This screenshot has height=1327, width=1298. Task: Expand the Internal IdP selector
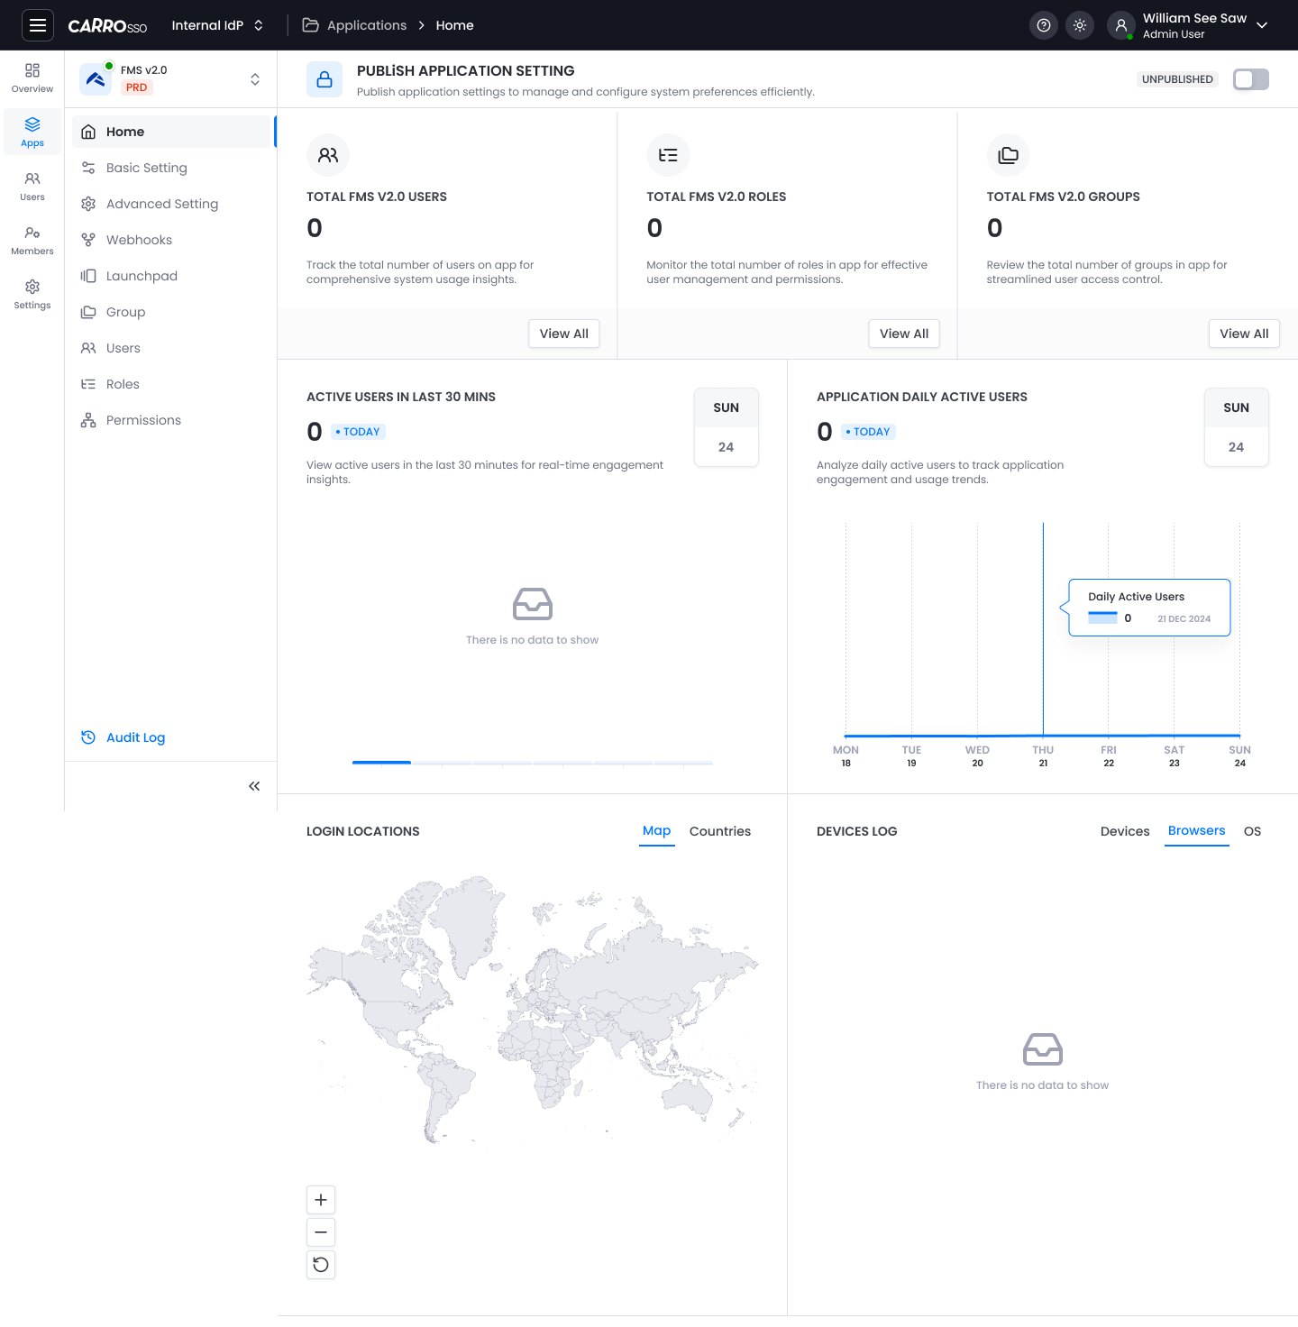[x=217, y=25]
